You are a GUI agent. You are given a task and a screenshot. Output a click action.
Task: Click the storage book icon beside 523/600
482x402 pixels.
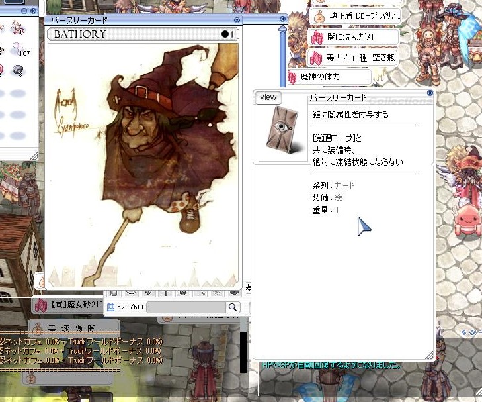coord(110,307)
